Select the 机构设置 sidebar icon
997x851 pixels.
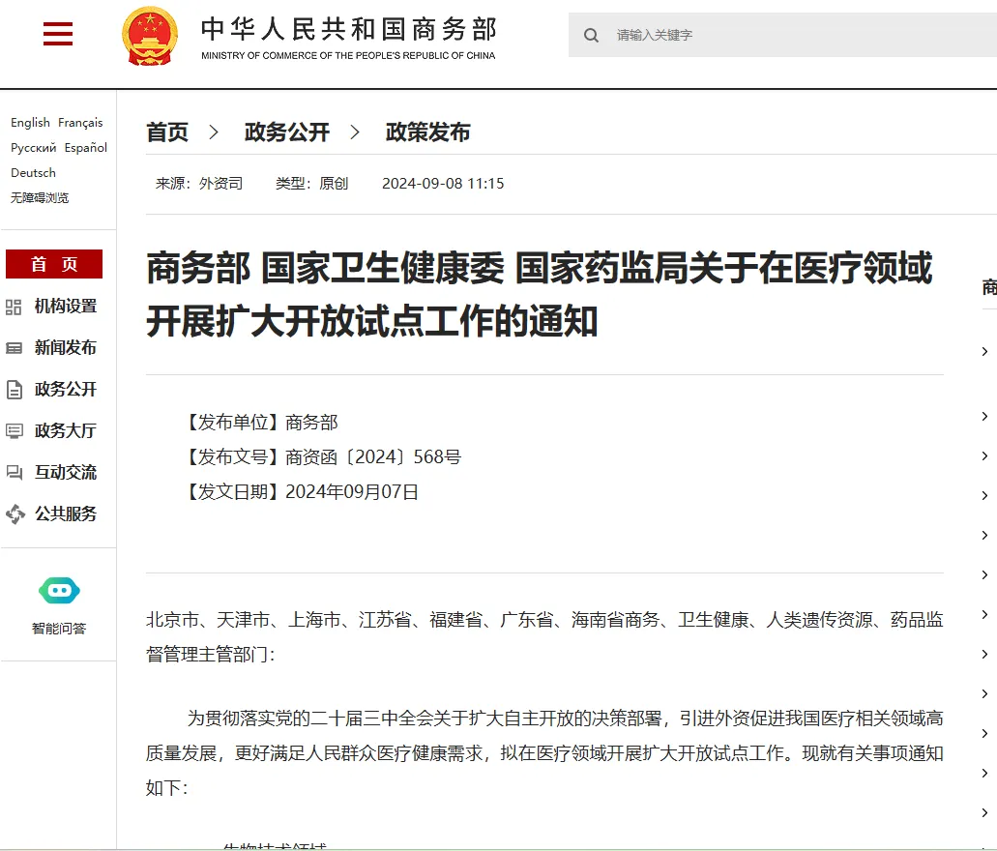click(16, 306)
